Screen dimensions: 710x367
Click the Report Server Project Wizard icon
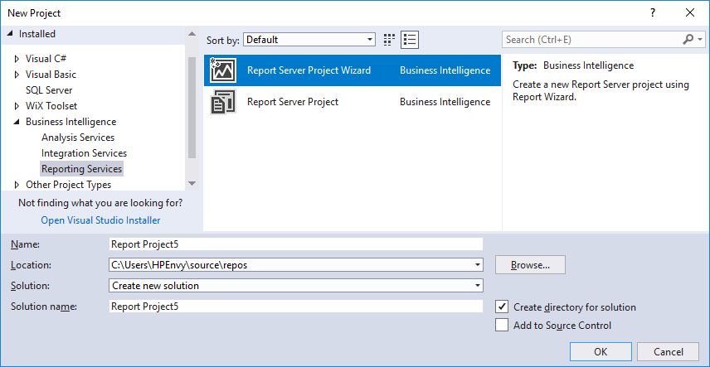tap(224, 70)
